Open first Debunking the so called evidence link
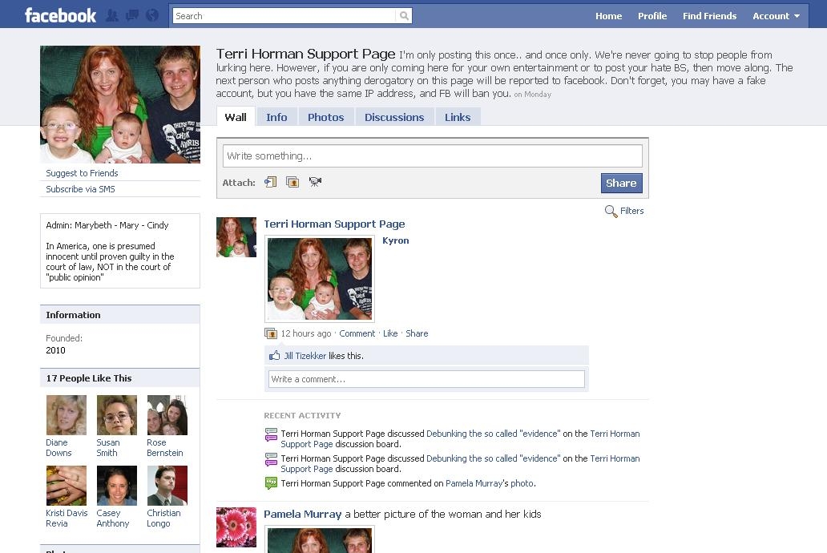Screen dimensions: 827x553 pos(493,434)
